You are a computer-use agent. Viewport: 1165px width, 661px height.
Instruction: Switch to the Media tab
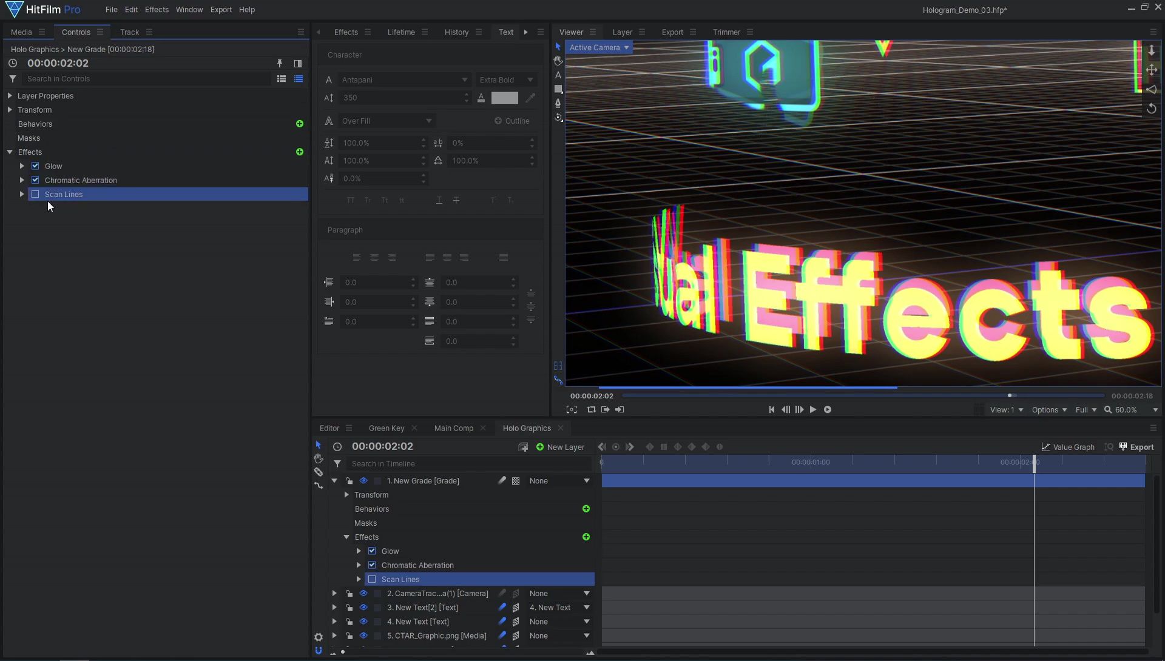21,32
